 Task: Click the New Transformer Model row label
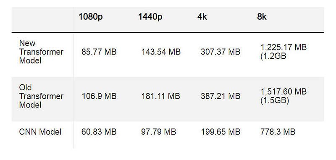pyautogui.click(x=41, y=52)
